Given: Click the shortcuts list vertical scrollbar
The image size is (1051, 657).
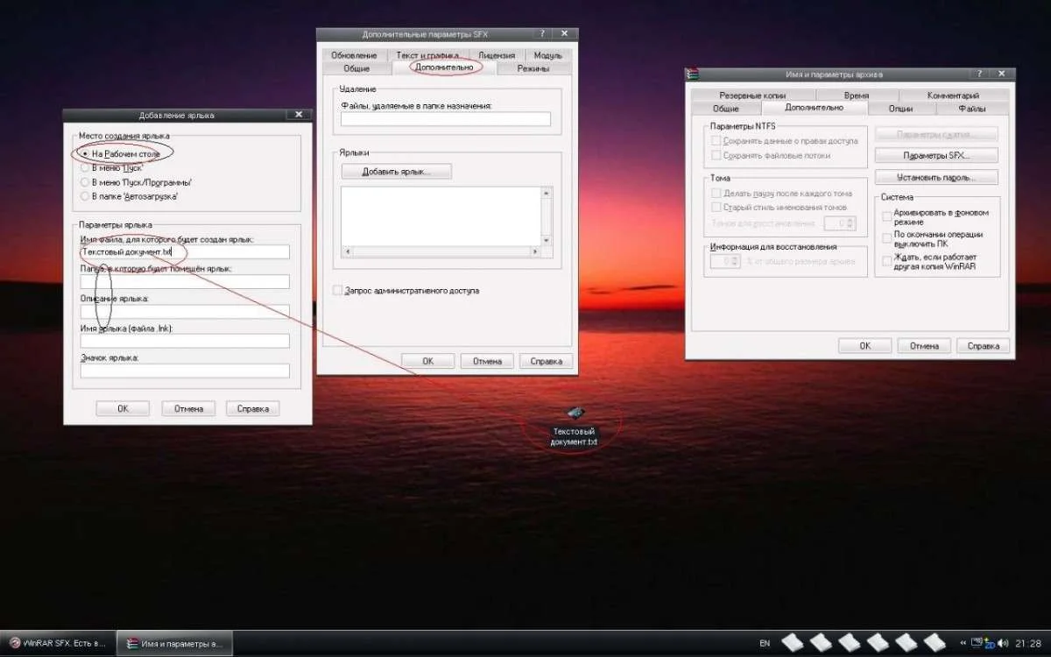Looking at the screenshot, I should point(547,215).
